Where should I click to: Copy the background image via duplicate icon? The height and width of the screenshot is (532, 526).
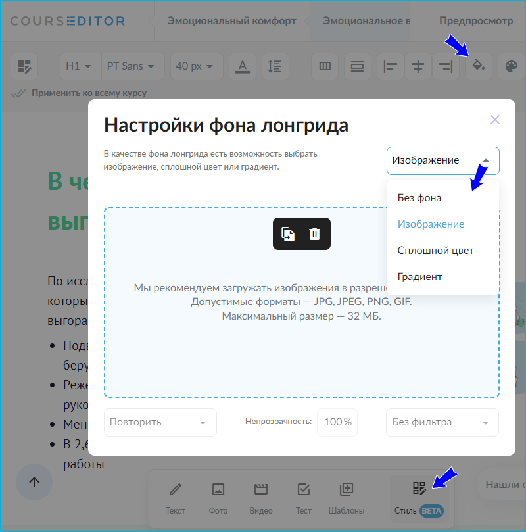tap(288, 233)
